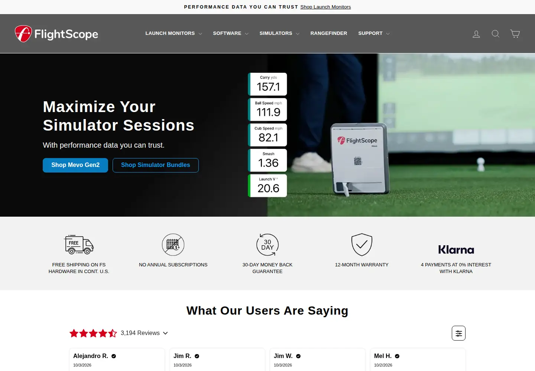Expand the Support menu

(x=374, y=33)
